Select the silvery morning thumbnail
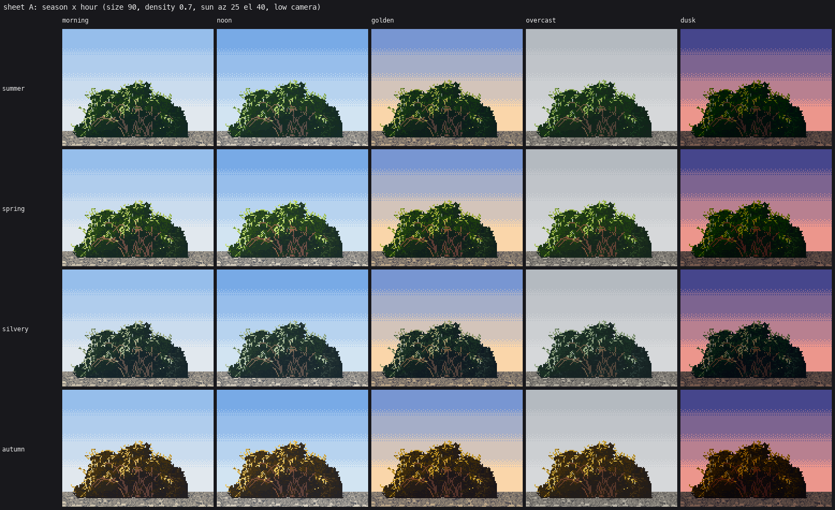The width and height of the screenshot is (835, 510). click(138, 328)
